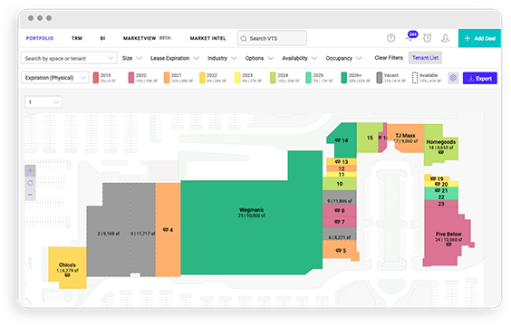Select the 2020 pink legend swatch

131,78
